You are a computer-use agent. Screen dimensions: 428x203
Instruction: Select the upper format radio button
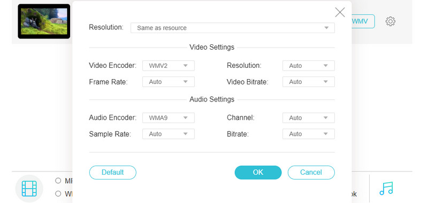pyautogui.click(x=58, y=181)
